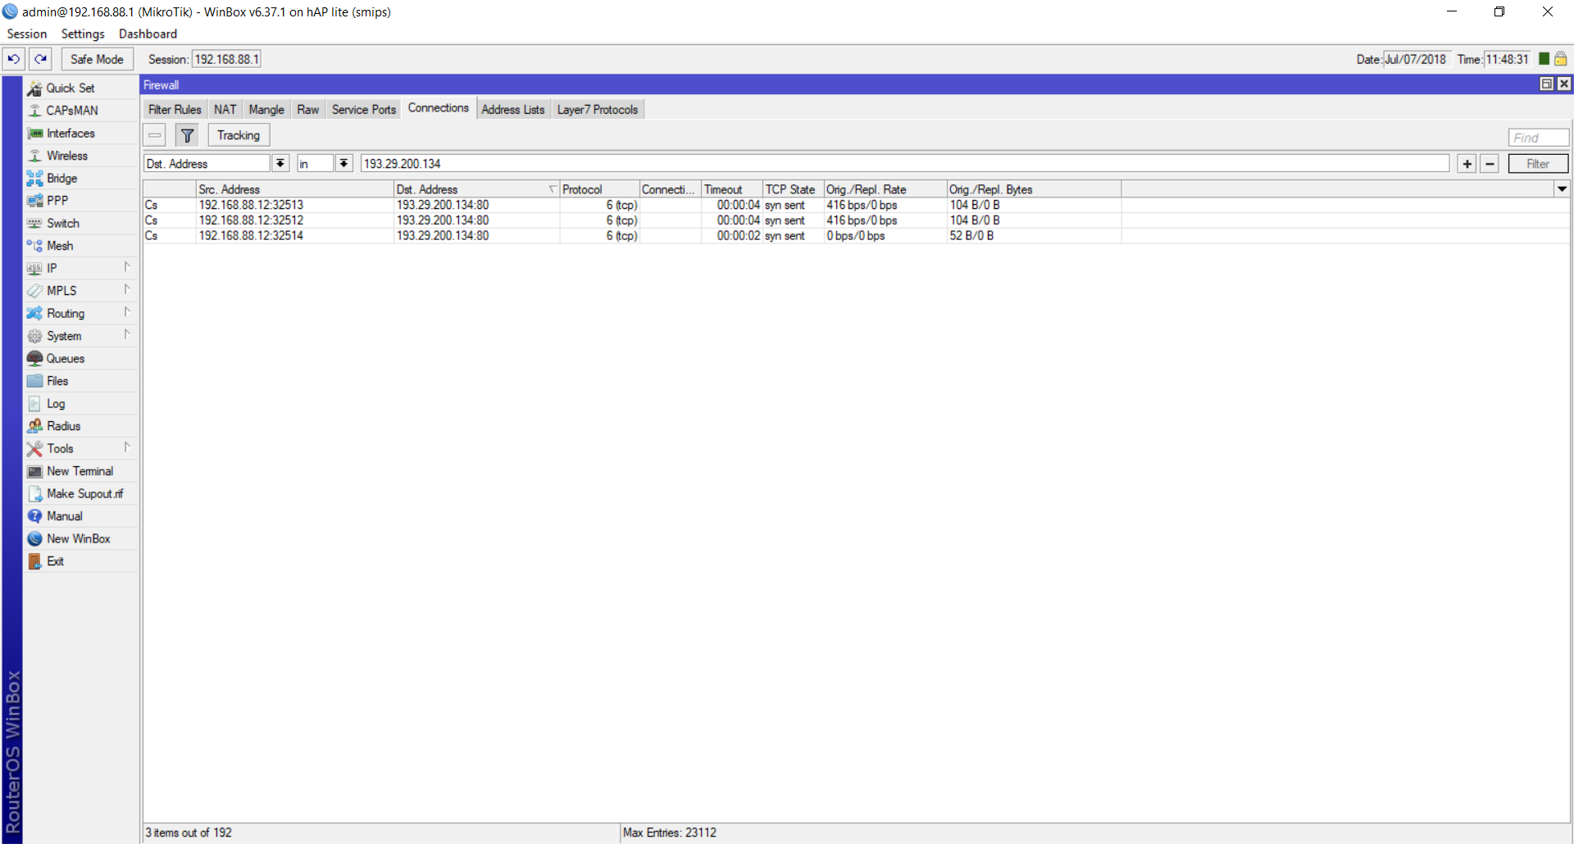Switch to Raw tab
The width and height of the screenshot is (1574, 844).
(x=308, y=110)
